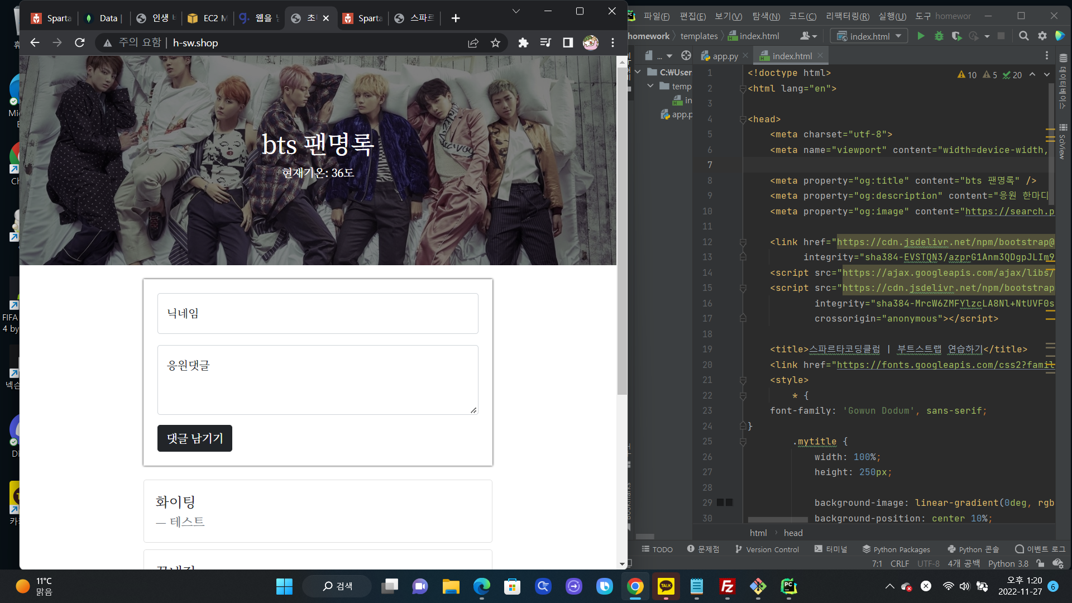Viewport: 1072px width, 603px height.
Task: Open the Chrome extensions puzzle icon
Action: tap(523, 43)
